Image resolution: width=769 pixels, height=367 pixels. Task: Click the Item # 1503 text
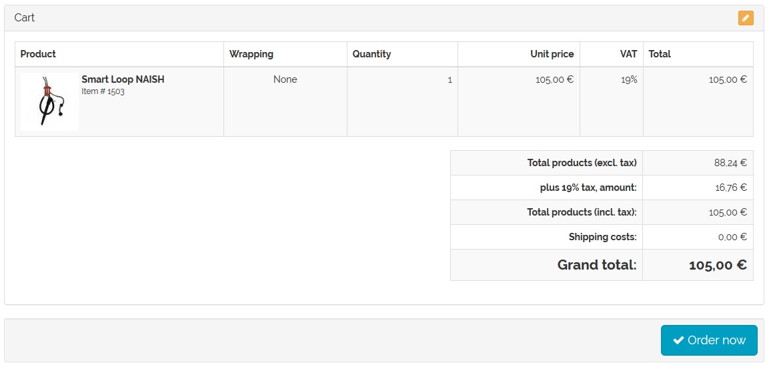pyautogui.click(x=103, y=91)
